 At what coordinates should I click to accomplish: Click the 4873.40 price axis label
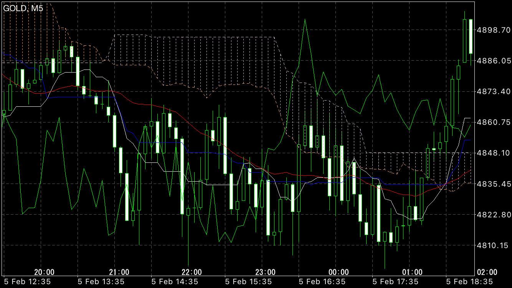(x=492, y=91)
